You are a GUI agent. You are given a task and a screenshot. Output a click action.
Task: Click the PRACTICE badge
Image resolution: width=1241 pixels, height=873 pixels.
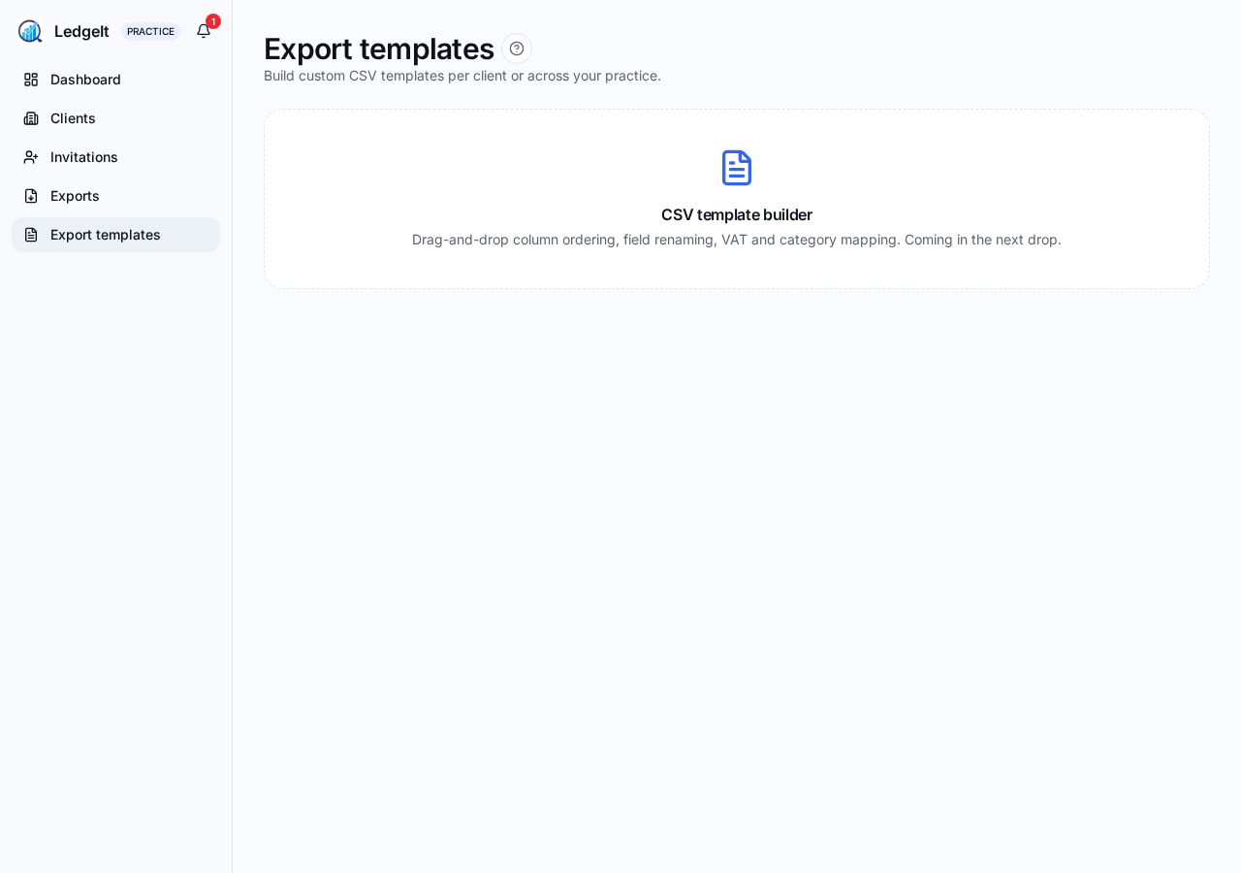pyautogui.click(x=150, y=31)
